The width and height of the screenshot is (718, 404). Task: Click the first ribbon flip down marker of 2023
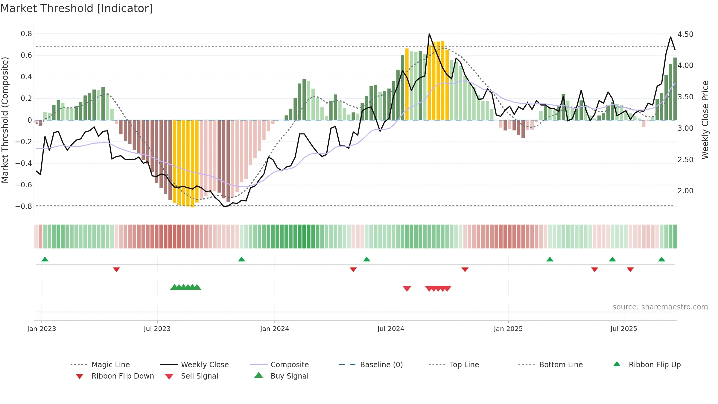(116, 270)
